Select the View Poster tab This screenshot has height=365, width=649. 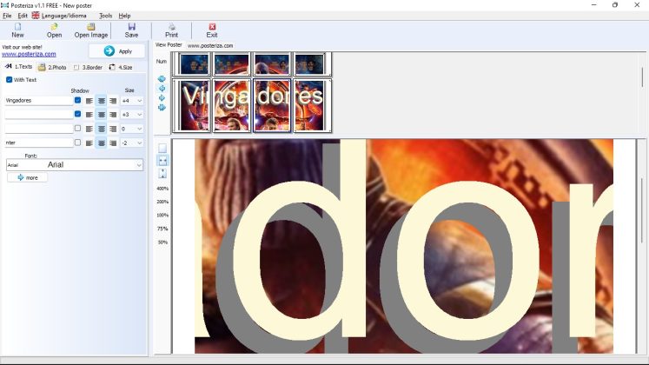pos(169,44)
